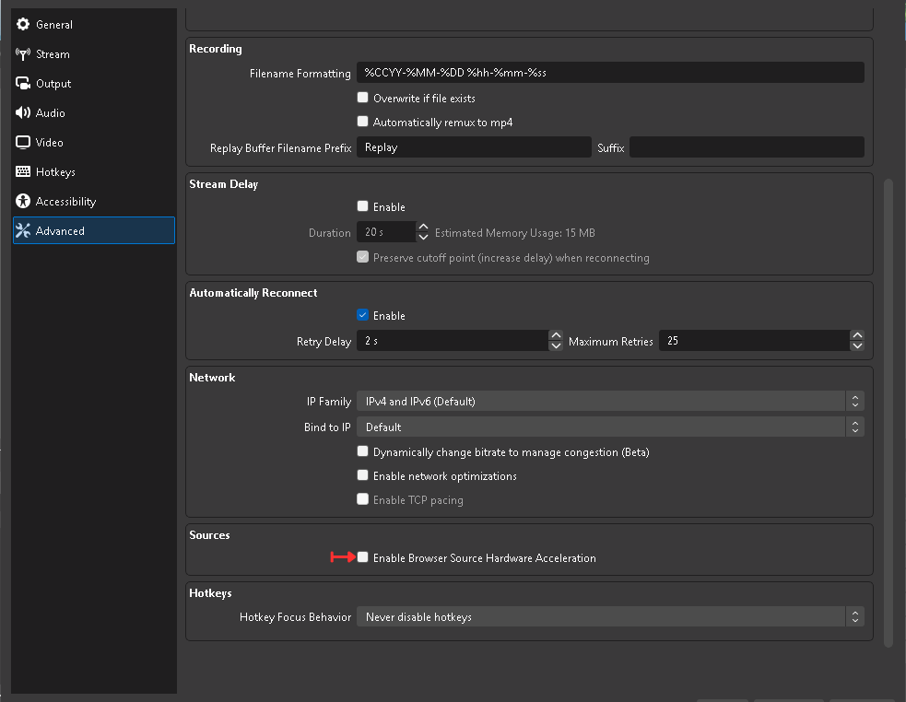
Task: Check Enable network optimizations
Action: pos(362,475)
